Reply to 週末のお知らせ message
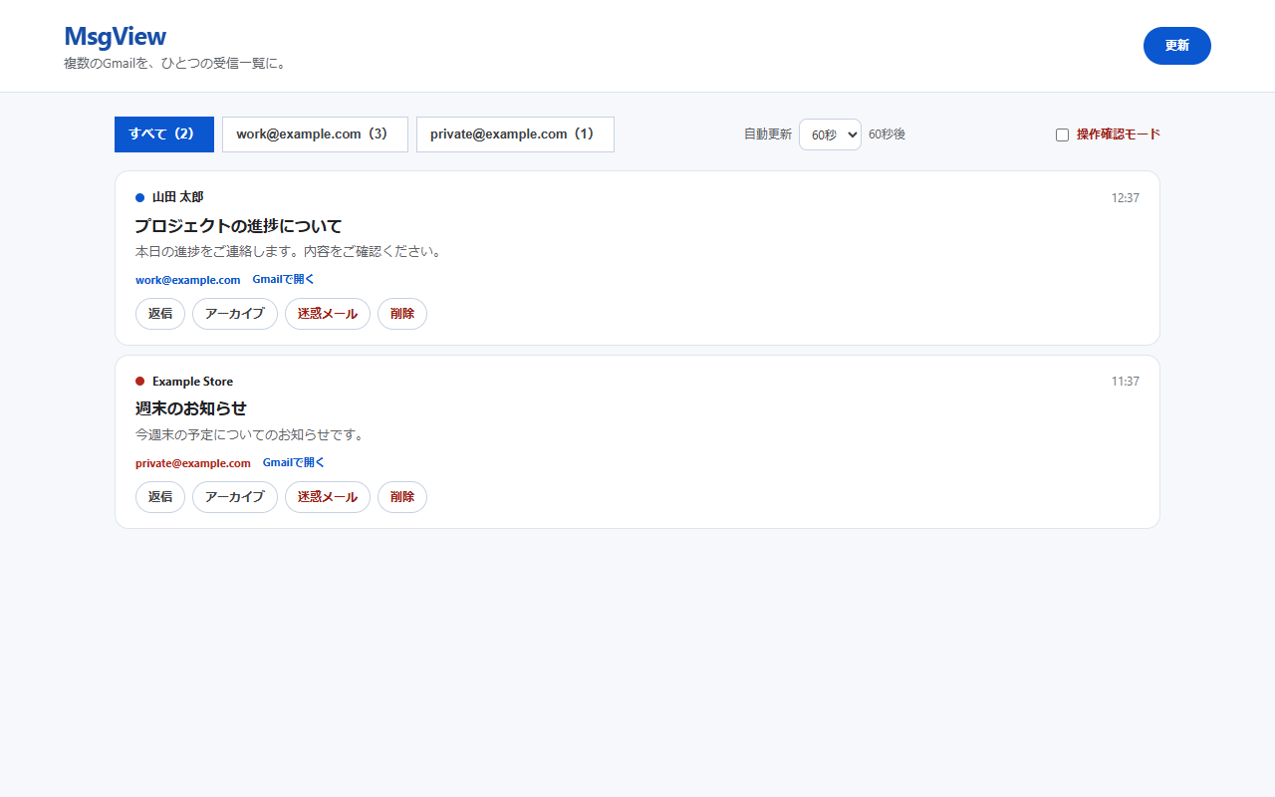The image size is (1275, 797). tap(160, 497)
